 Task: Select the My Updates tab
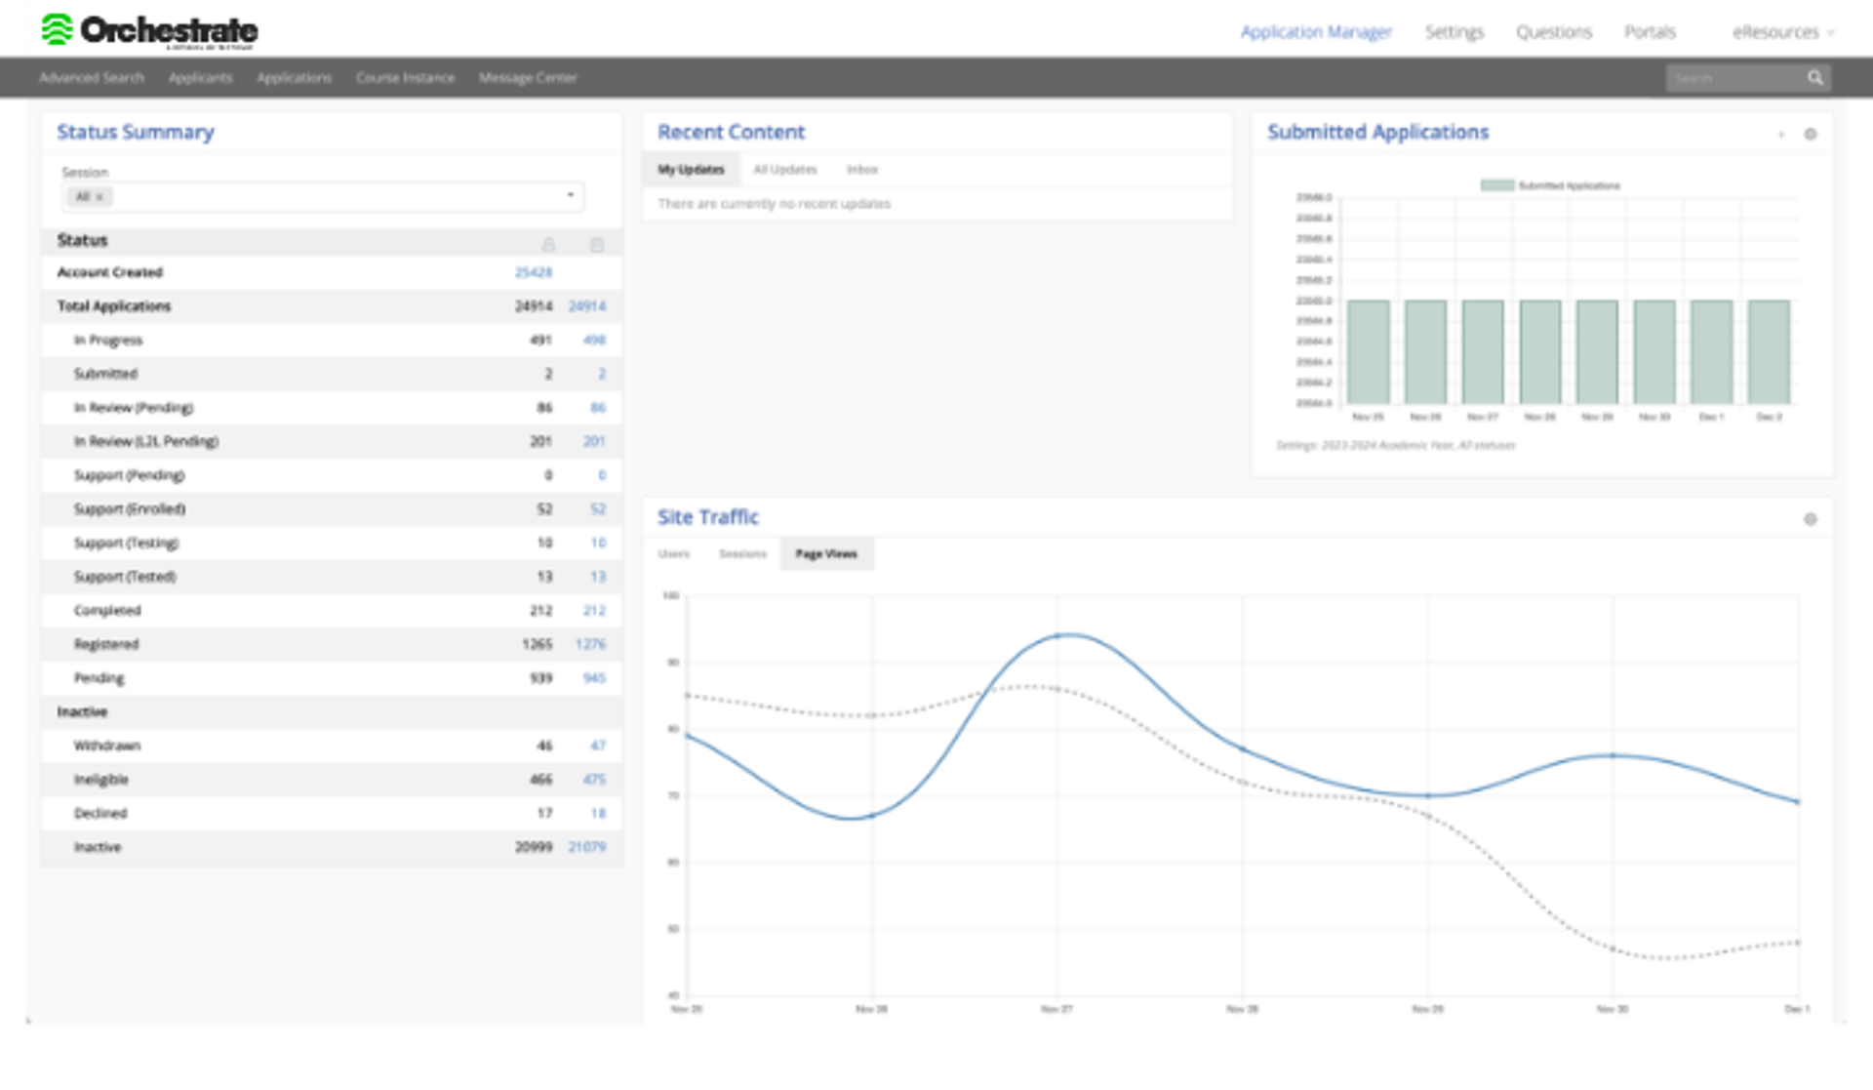click(x=691, y=170)
